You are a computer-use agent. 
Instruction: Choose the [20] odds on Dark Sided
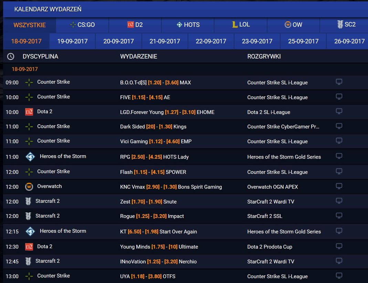[x=151, y=127]
